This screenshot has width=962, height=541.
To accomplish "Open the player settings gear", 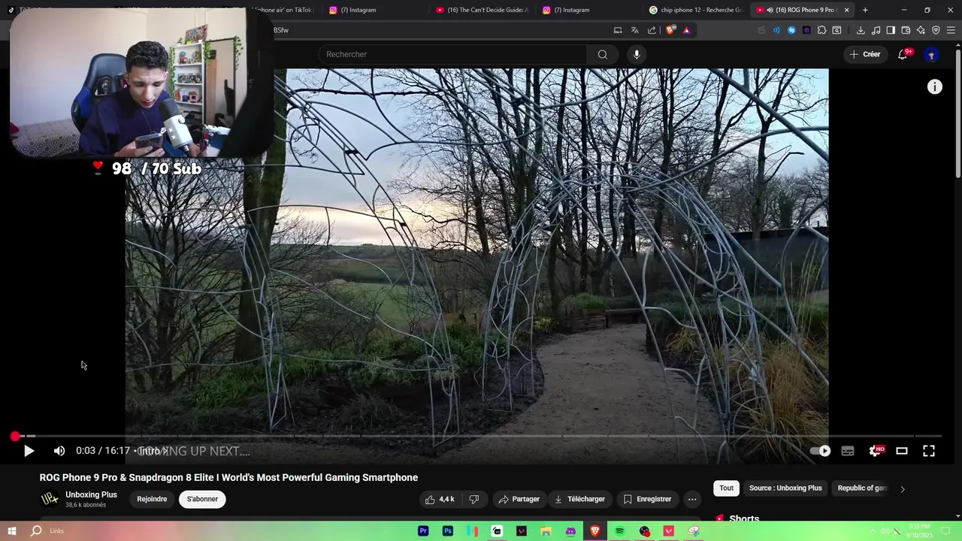I will click(x=876, y=451).
